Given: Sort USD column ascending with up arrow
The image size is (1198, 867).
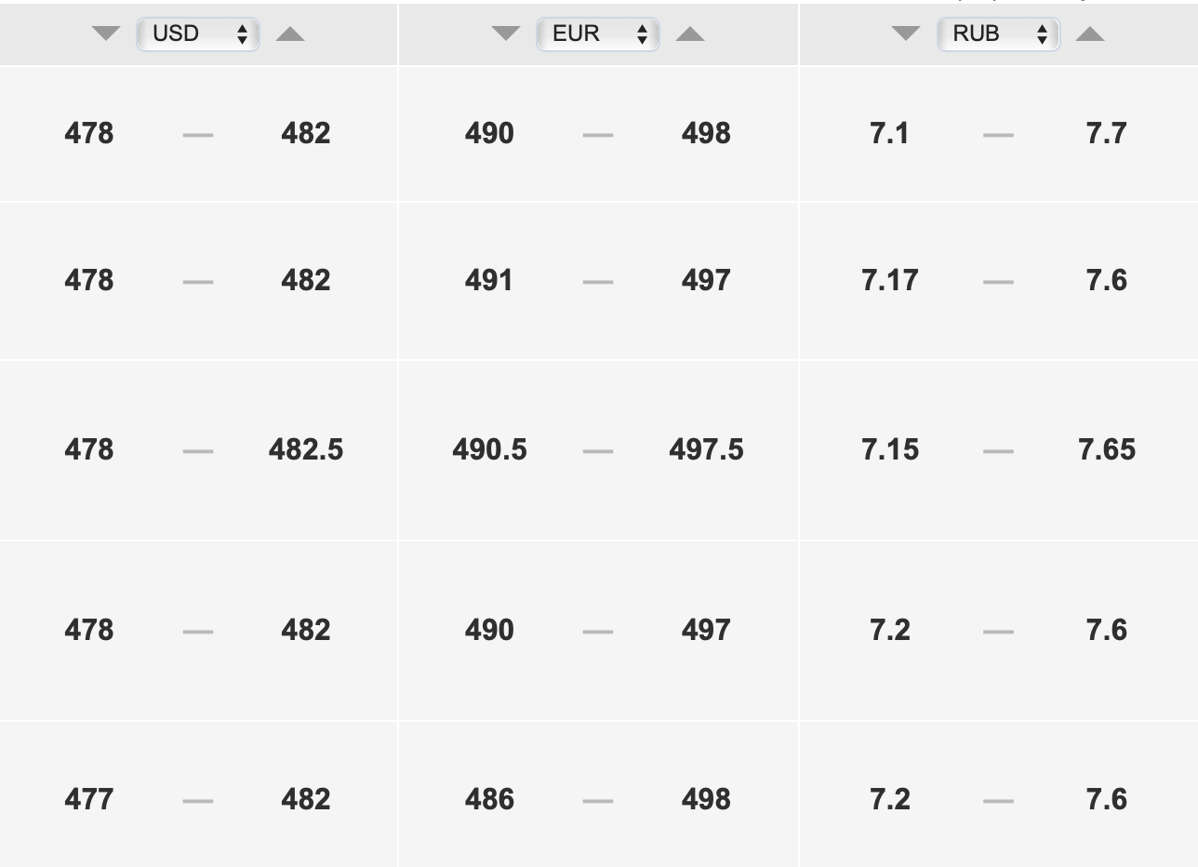Looking at the screenshot, I should 290,34.
